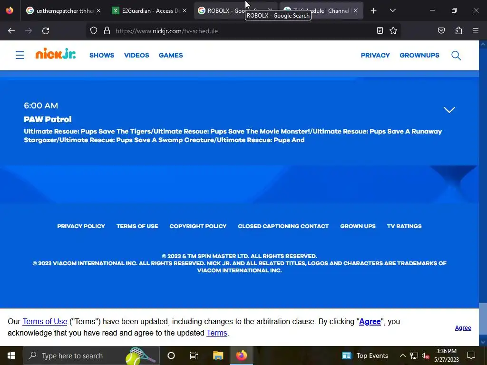Viewport: 487px width, 365px height.
Task: Open the network status icon
Action: pos(414,355)
